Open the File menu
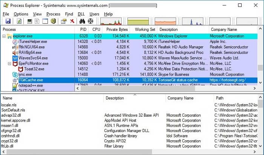Viewport: 264px width, 155px height. point(6,14)
